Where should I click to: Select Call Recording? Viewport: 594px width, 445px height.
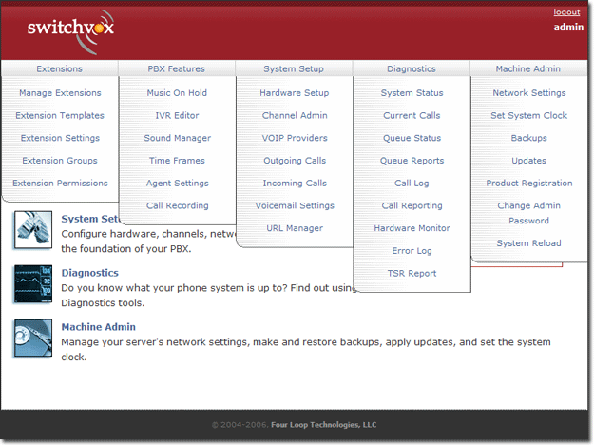pyautogui.click(x=178, y=205)
